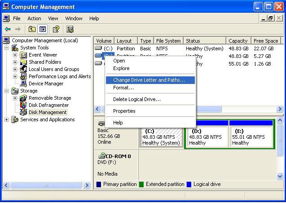Expand Performance Logs and Alerts node

(x=15, y=77)
